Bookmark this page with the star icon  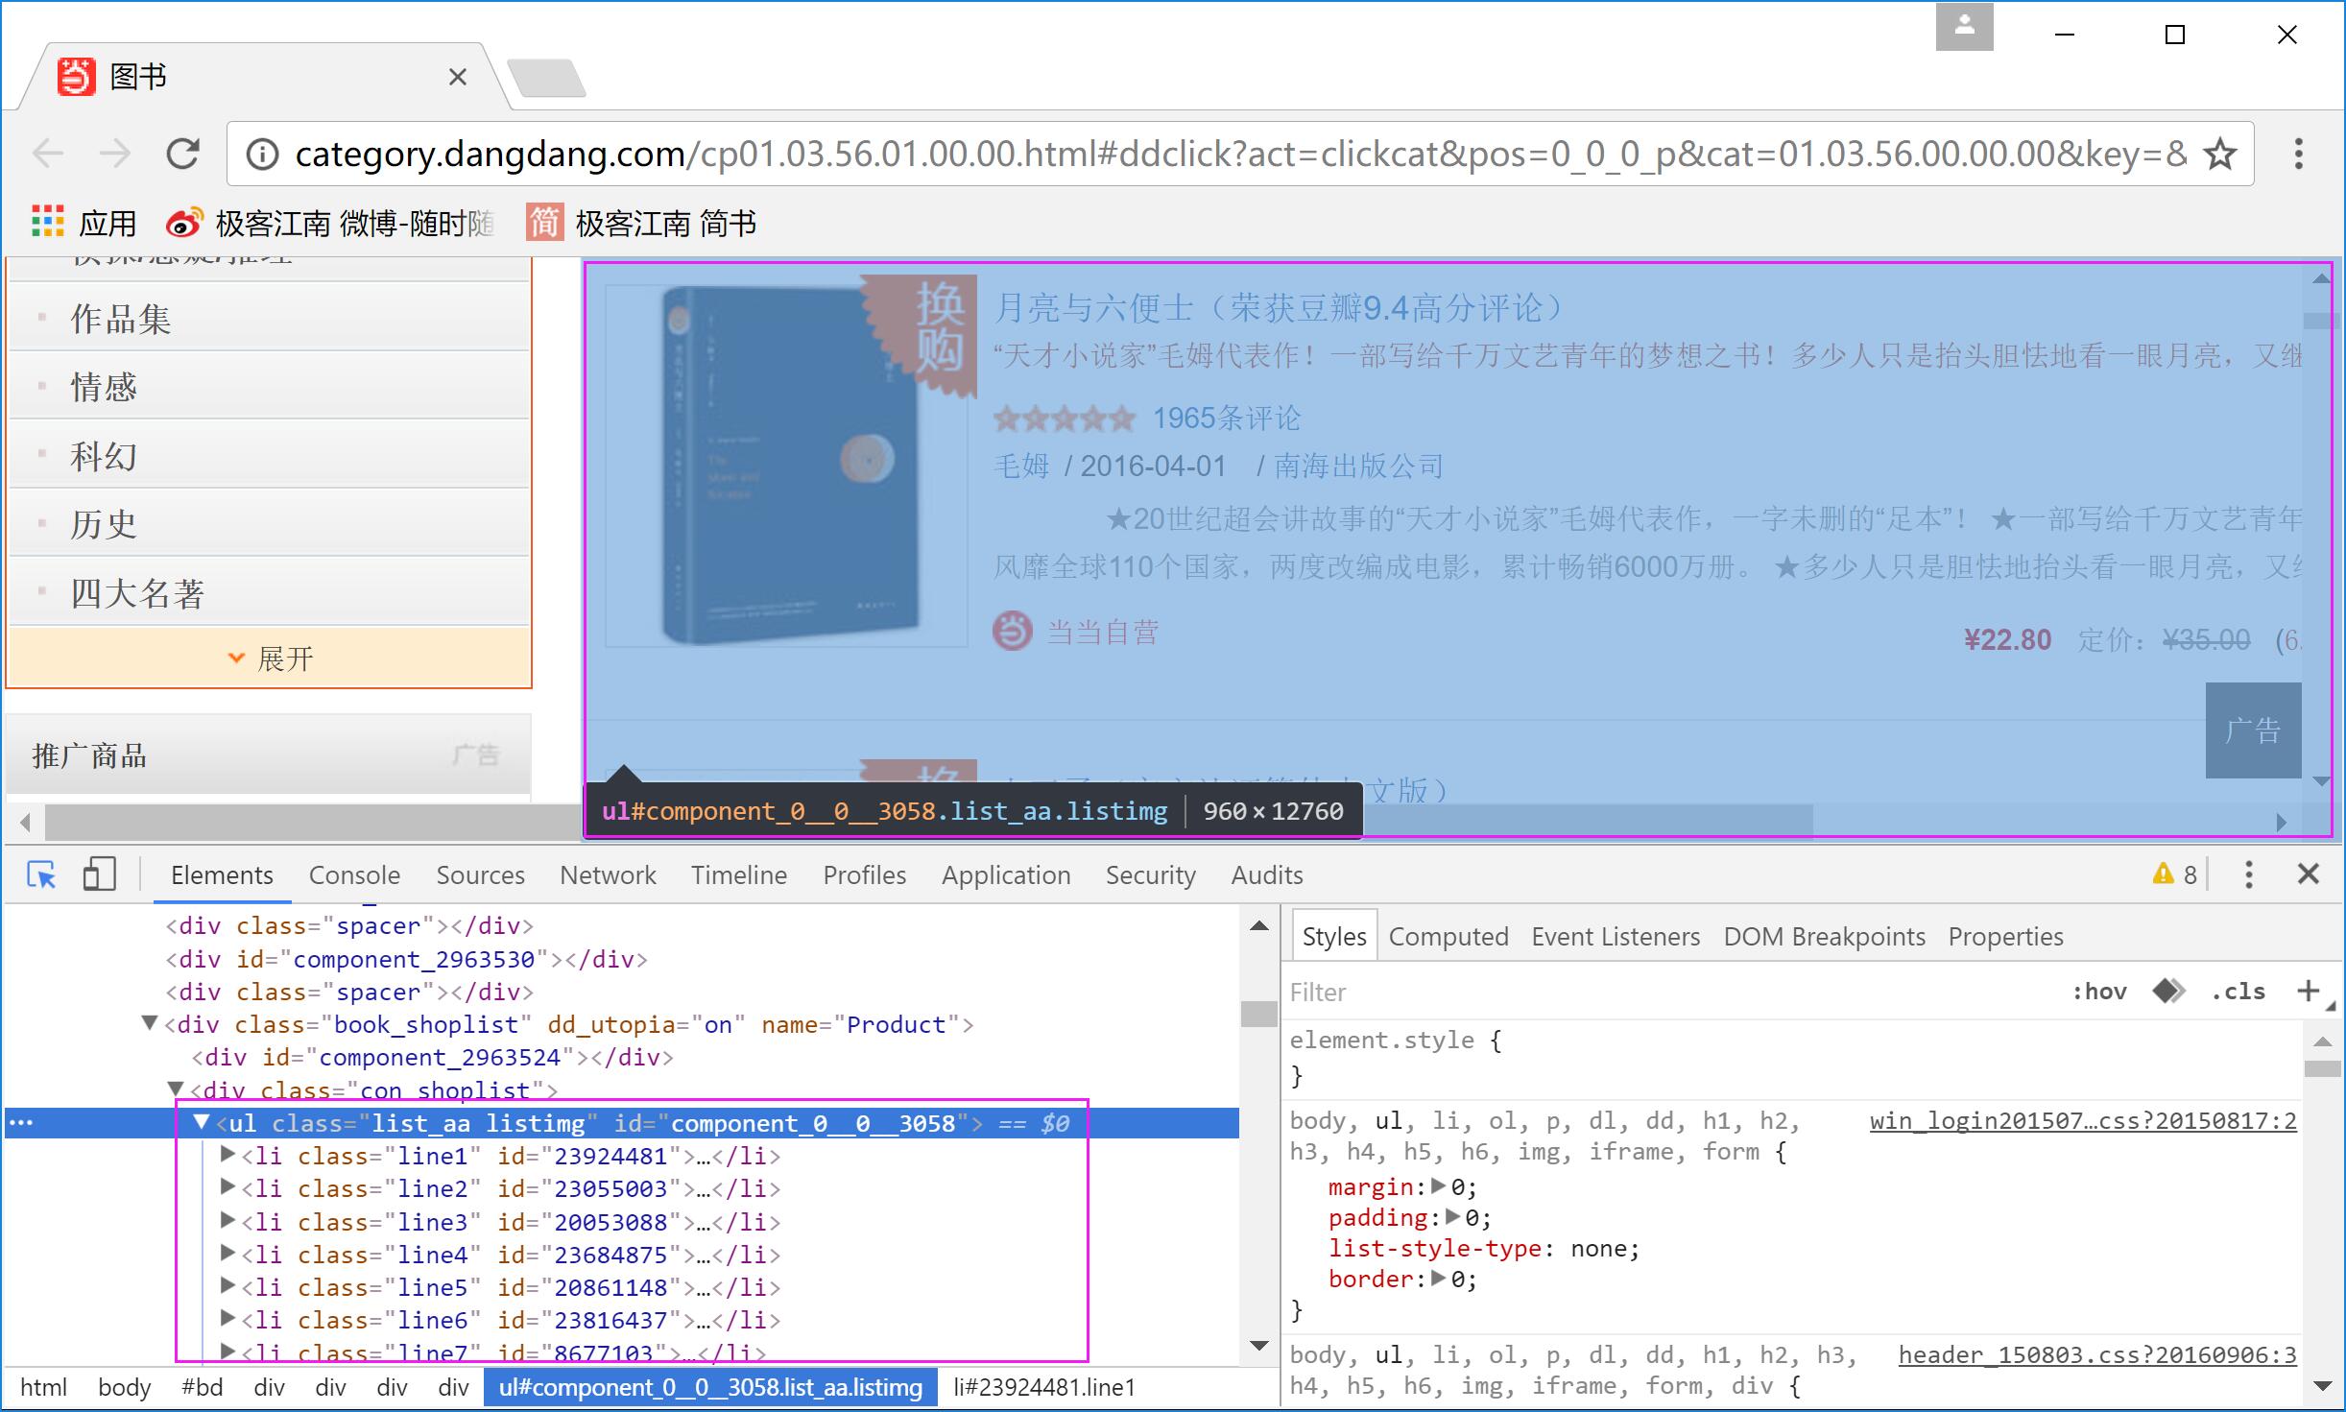pyautogui.click(x=2220, y=155)
